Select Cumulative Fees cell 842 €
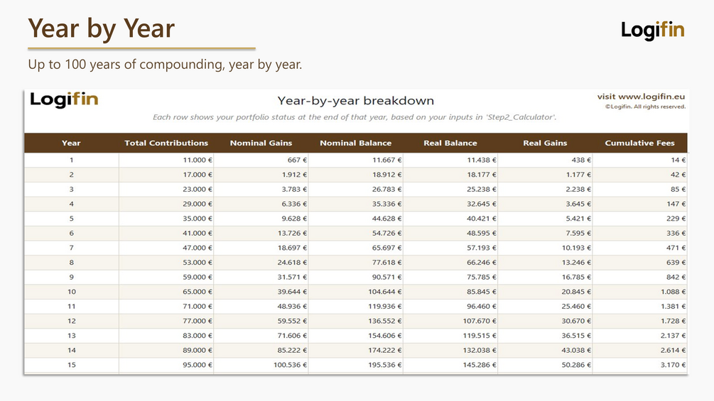Screen dimensions: 714x401 click(x=640, y=277)
